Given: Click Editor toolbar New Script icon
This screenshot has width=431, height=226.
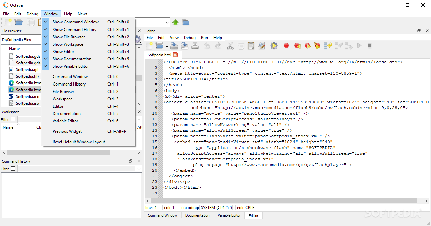Looking at the screenshot, I should 149,46.
